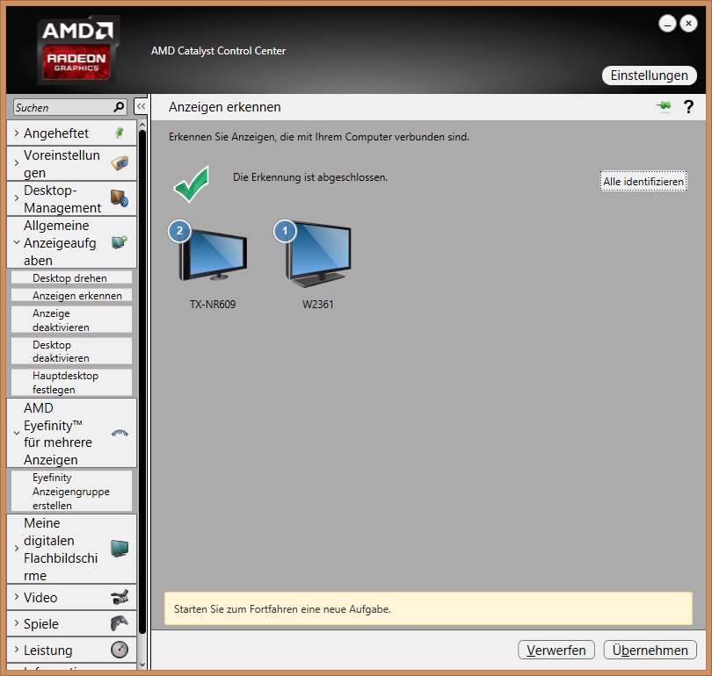This screenshot has height=676, width=712.
Task: Open help with the question mark icon
Action: (688, 107)
